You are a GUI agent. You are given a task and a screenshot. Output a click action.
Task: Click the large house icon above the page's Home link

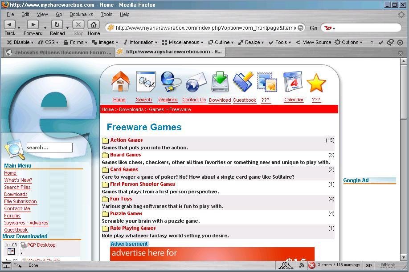tap(120, 81)
